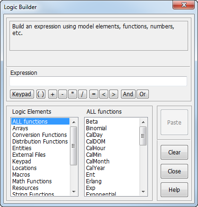Screen dimensions: 198x207
Task: Choose the CalMonth function from list
Action: [98, 162]
